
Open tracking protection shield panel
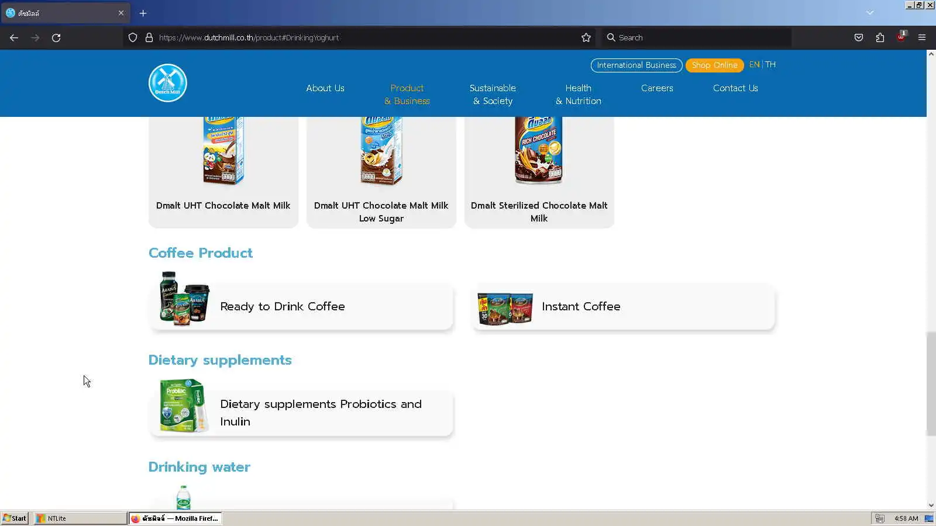[x=133, y=37]
